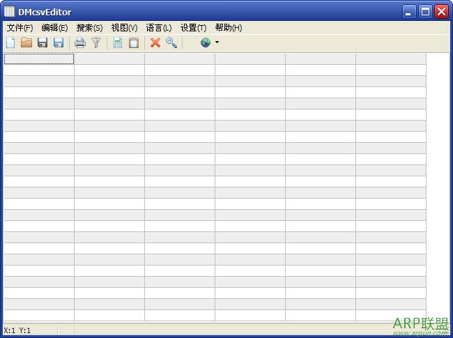Open the 视图(V) menu
This screenshot has height=338, width=453.
[124, 28]
